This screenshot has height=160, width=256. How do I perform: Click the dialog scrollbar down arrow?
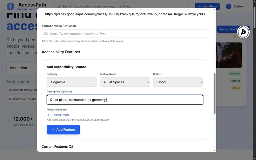(x=214, y=150)
